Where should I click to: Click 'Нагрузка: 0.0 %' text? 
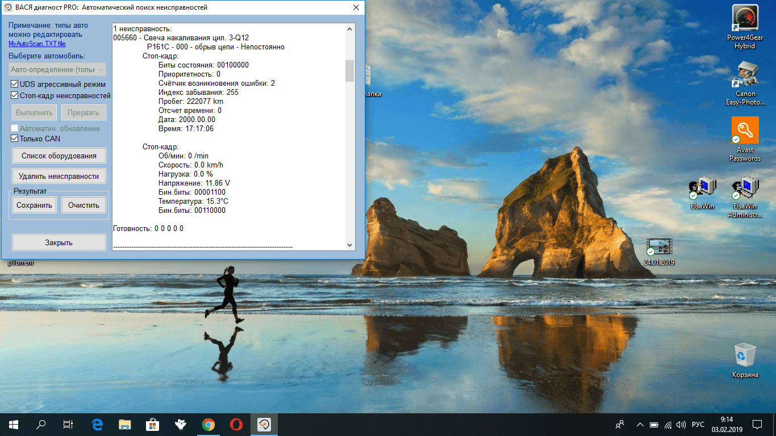click(x=186, y=174)
